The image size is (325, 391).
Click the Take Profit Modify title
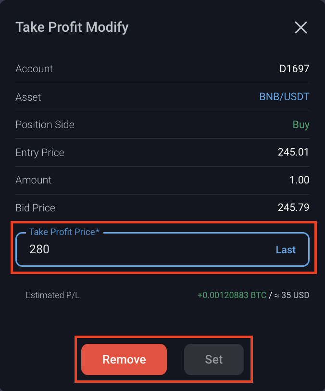[x=72, y=27]
